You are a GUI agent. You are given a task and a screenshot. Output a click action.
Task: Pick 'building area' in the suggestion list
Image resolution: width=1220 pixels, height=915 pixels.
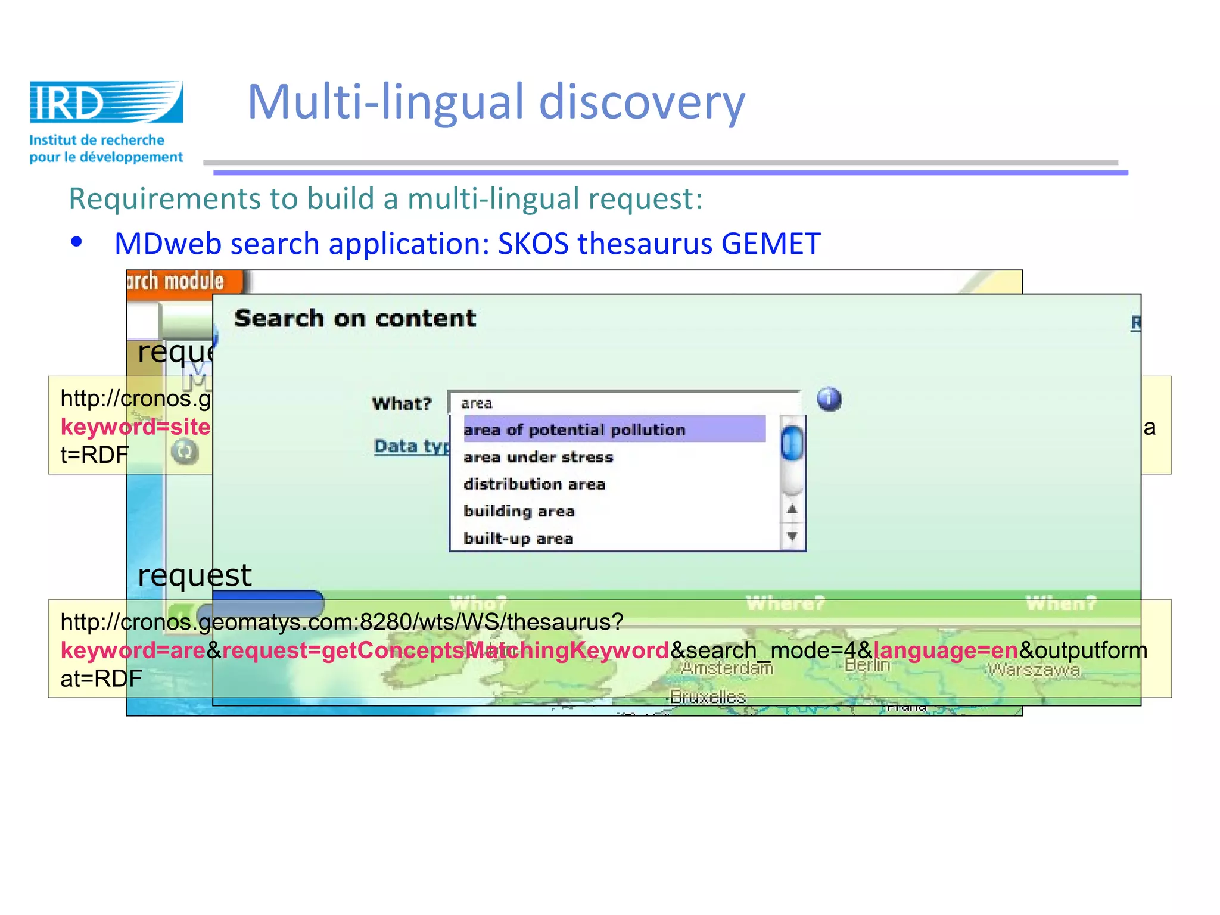click(519, 511)
